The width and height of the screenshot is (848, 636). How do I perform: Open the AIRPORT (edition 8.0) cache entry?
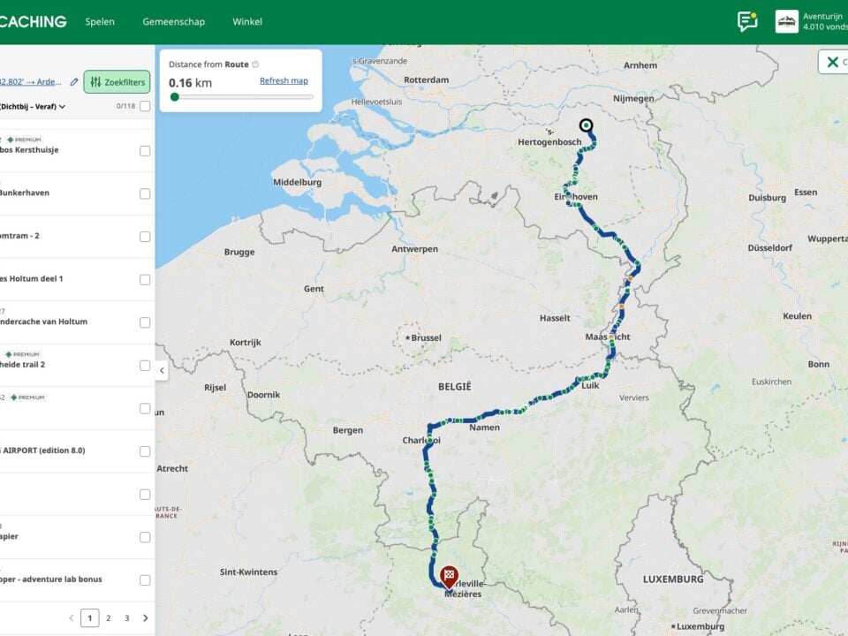(x=42, y=450)
